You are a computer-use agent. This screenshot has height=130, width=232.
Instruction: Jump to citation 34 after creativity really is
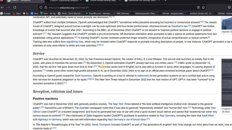pyautogui.click(x=55, y=128)
